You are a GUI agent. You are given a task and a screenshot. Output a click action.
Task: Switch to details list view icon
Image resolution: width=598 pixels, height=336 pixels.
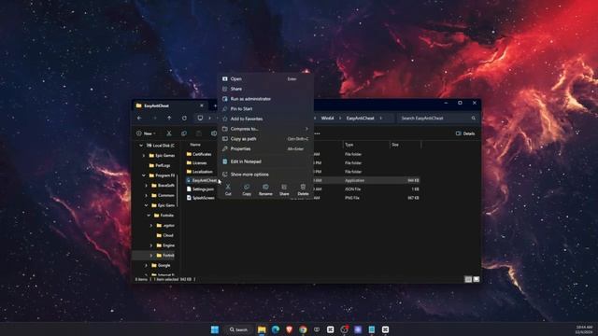(468, 279)
